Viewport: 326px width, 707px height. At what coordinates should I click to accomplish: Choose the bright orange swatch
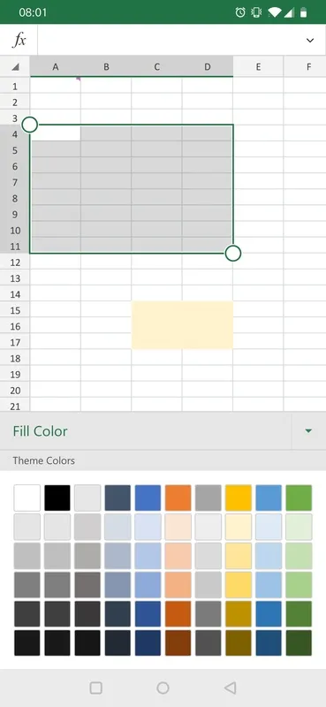click(178, 498)
